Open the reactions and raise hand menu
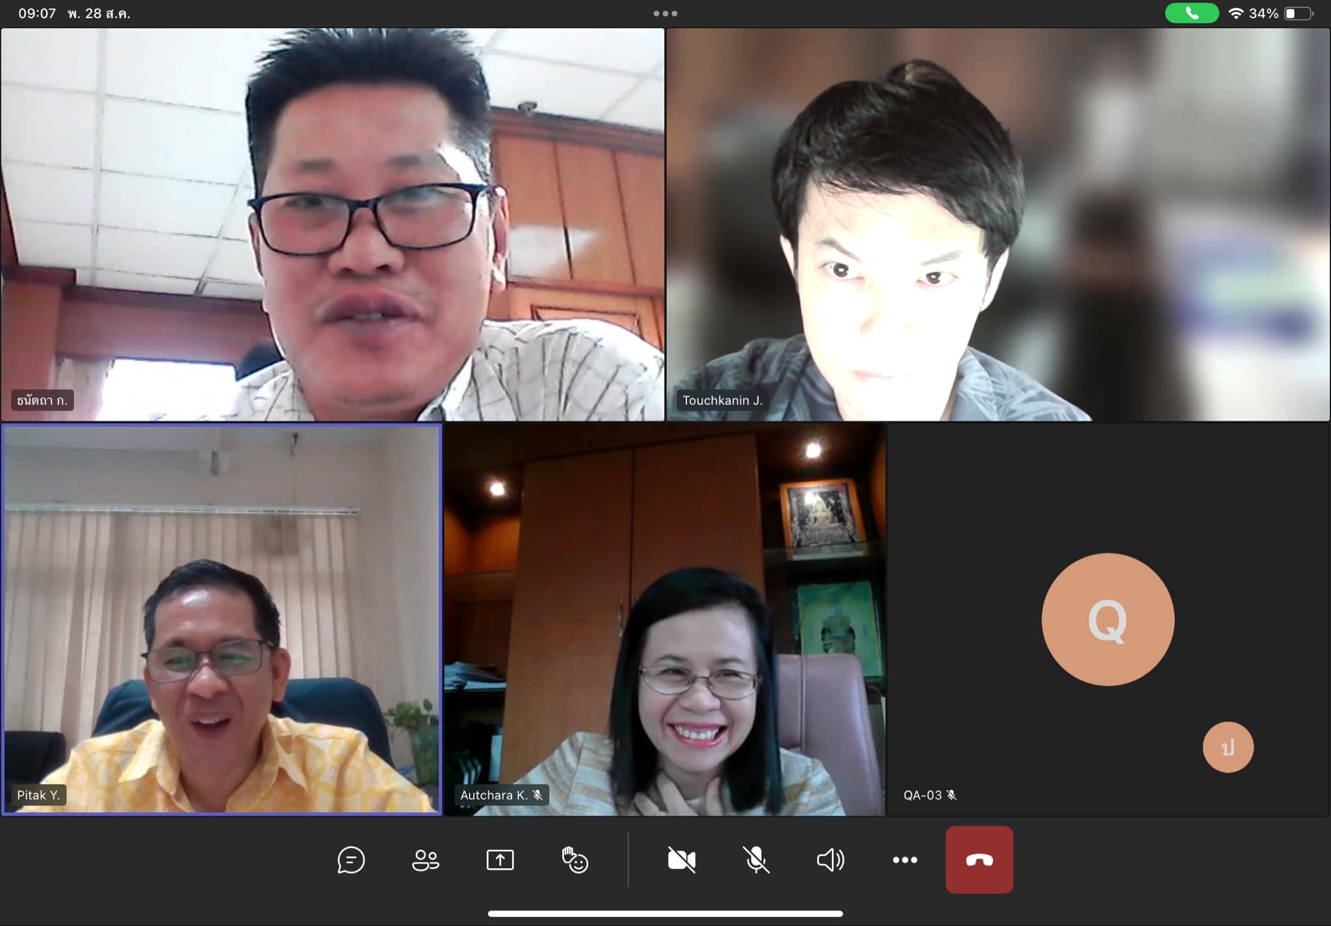 coord(575,860)
